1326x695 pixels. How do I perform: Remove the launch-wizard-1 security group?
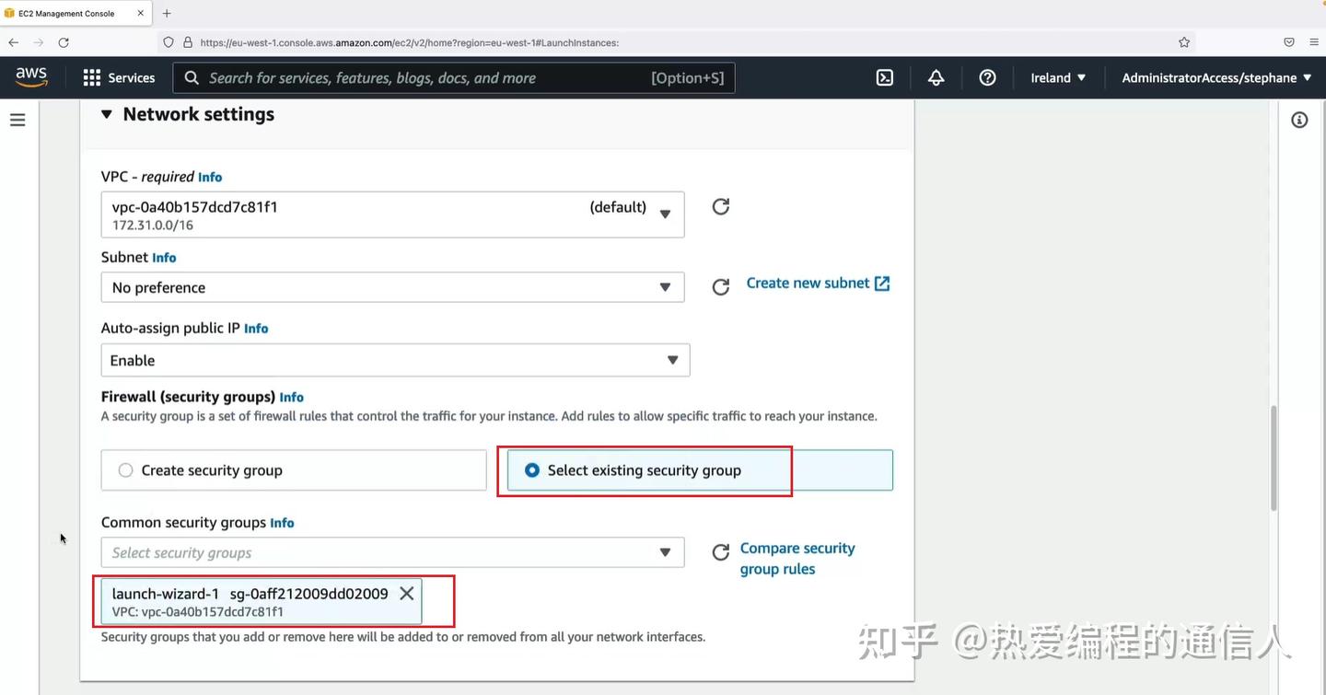pyautogui.click(x=406, y=593)
